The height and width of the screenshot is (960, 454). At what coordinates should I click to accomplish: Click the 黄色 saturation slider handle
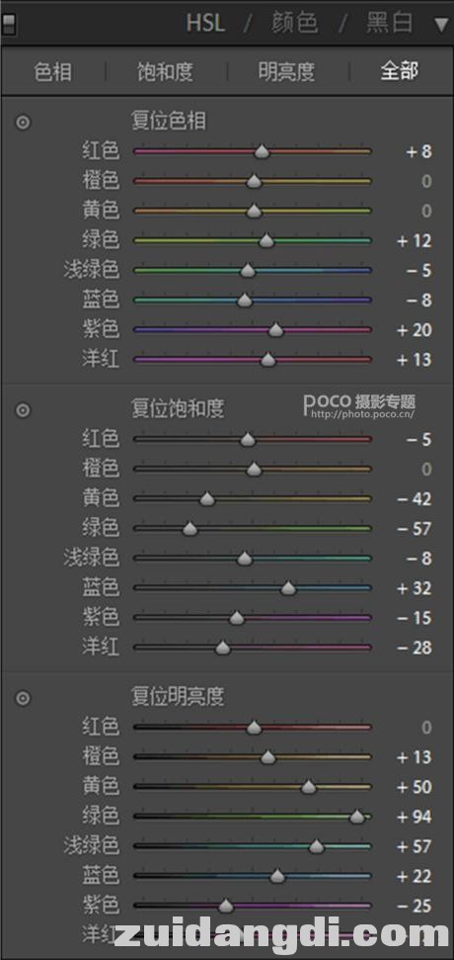[x=207, y=499]
